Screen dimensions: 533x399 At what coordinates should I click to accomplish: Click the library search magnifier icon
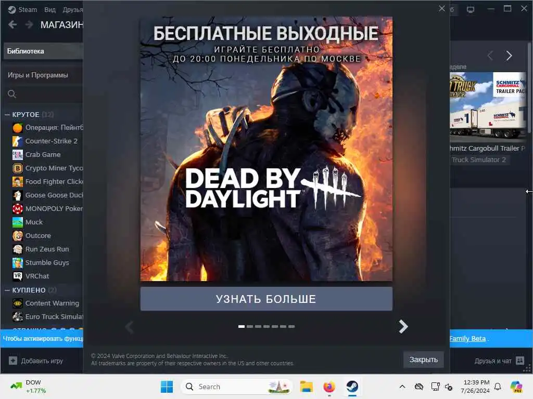[12, 94]
